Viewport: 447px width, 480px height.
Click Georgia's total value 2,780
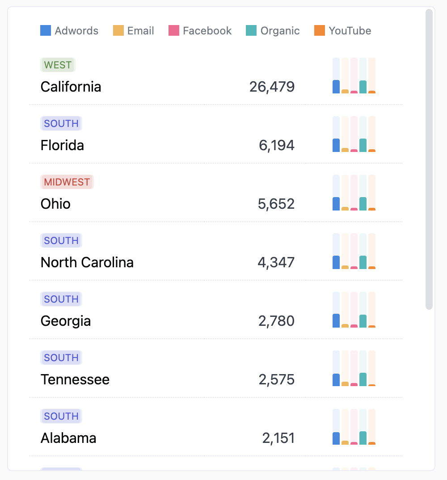tap(276, 321)
